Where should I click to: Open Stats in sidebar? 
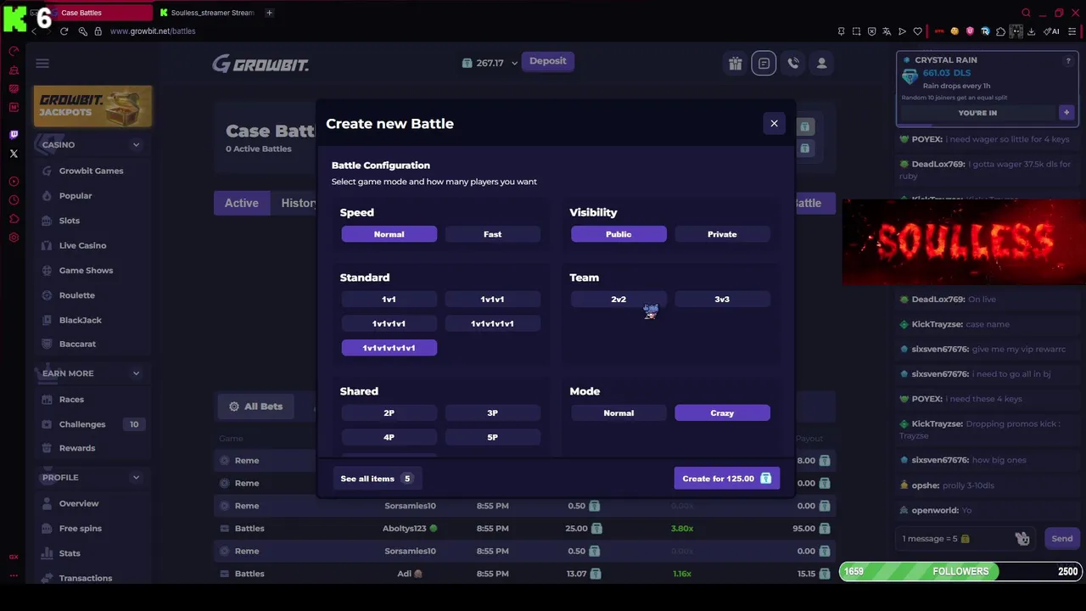(70, 553)
